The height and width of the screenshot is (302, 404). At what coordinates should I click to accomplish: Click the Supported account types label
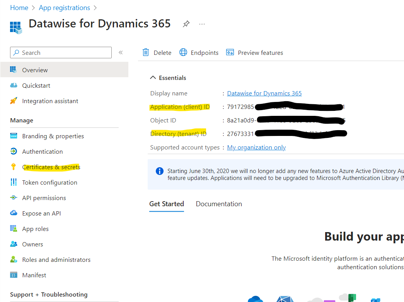pos(185,147)
